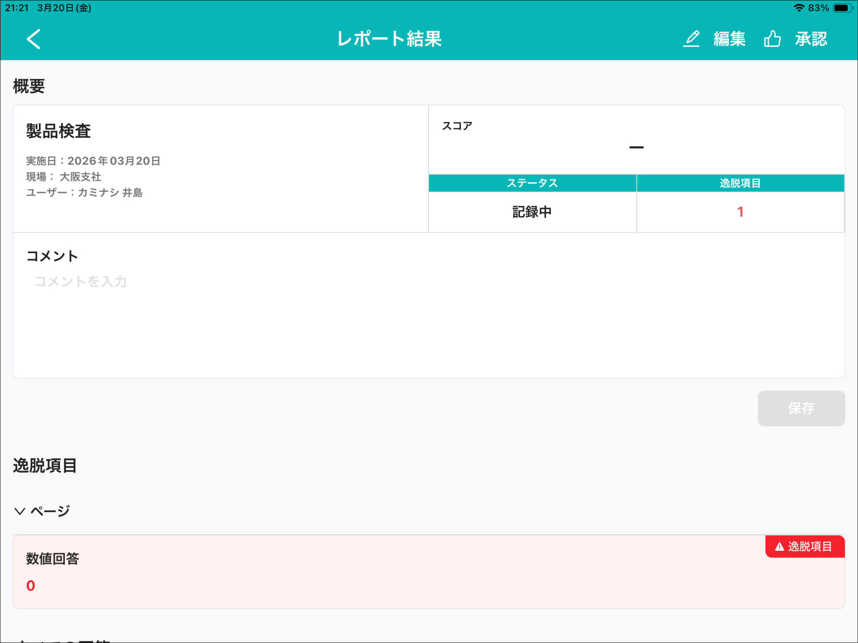Tap the pencil edit icon
Viewport: 858px width, 643px height.
pos(692,39)
